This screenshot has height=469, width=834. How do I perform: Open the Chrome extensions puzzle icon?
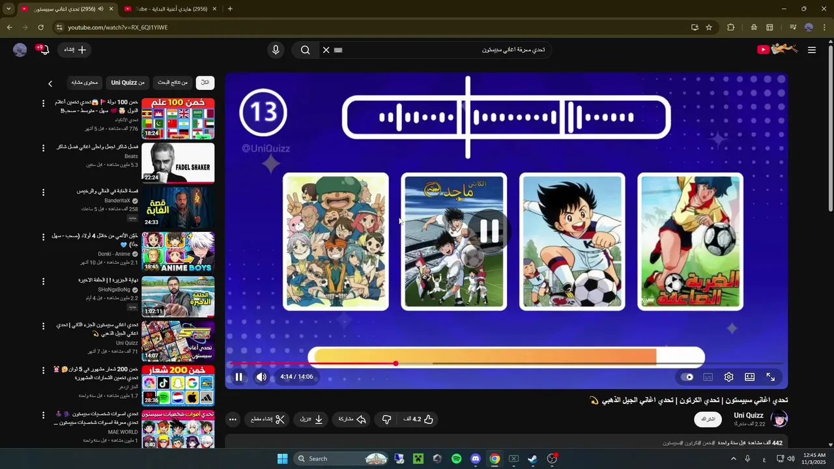[730, 27]
